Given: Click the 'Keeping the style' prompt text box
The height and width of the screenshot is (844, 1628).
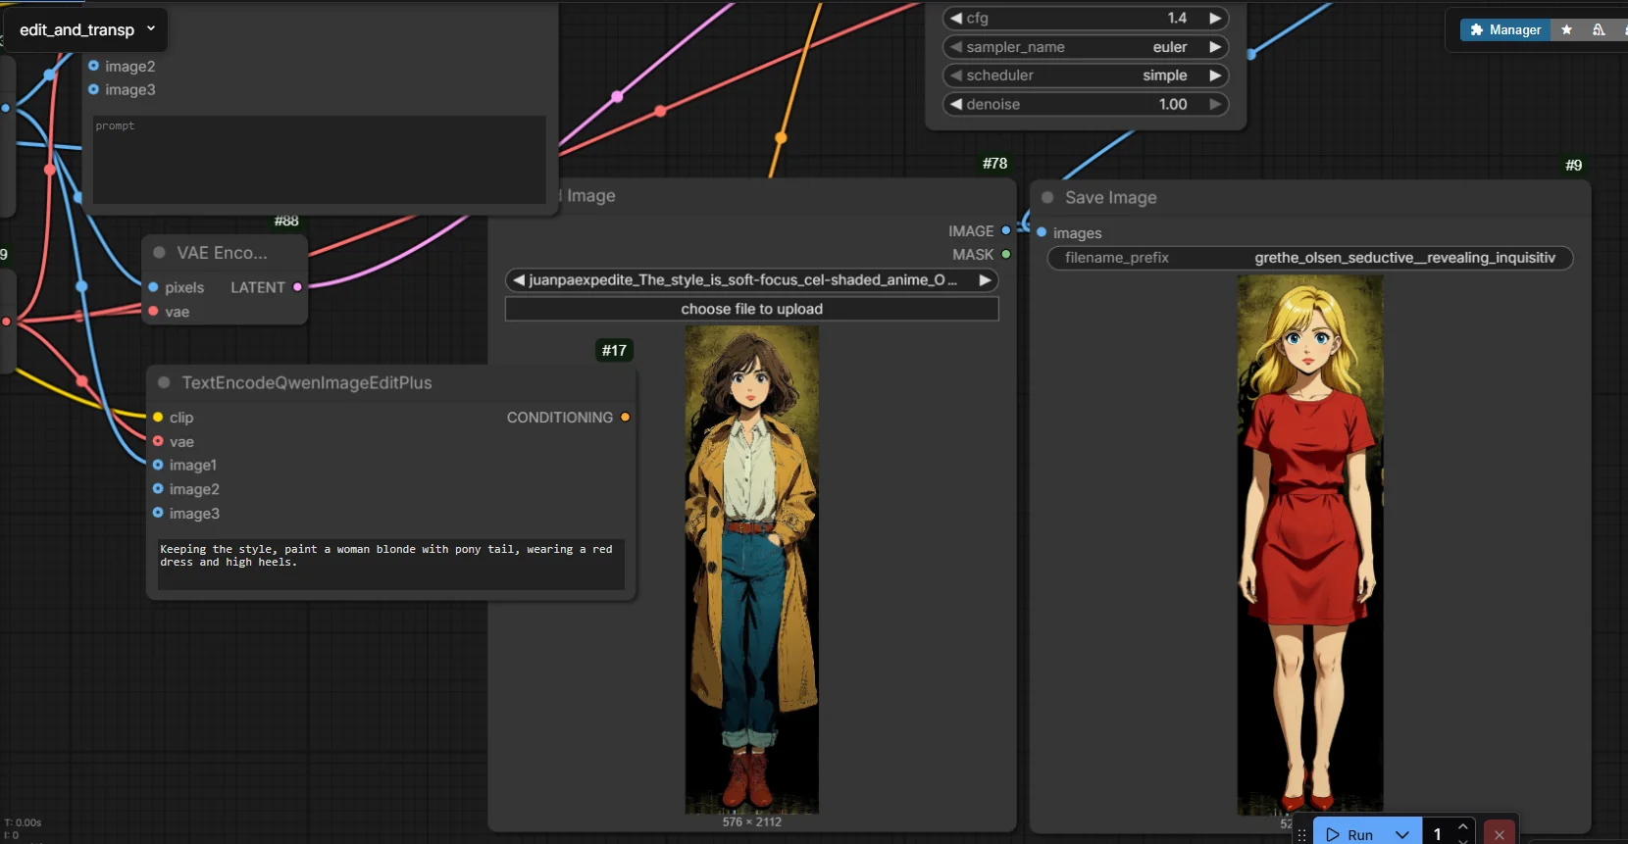Looking at the screenshot, I should 390,564.
